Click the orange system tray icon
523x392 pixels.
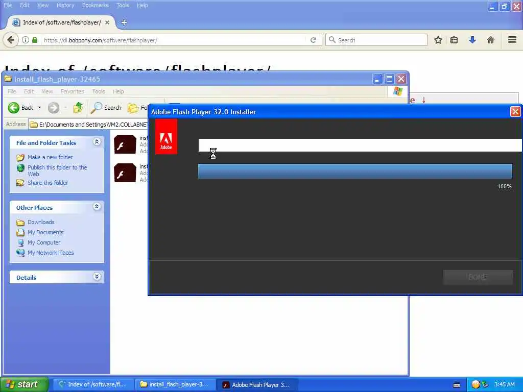point(476,384)
